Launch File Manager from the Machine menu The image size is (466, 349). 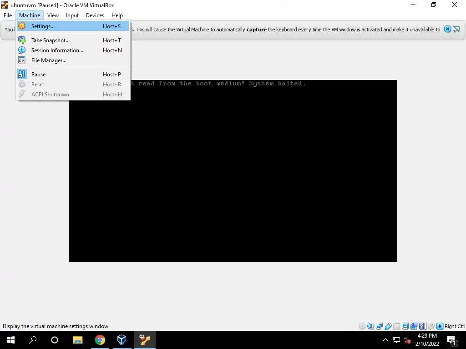73,60
